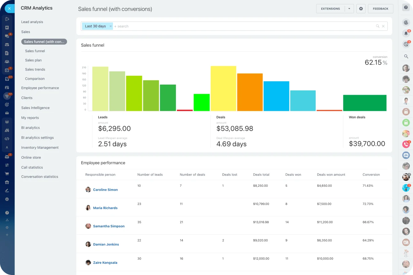Collapse the Sales section in sidebar
This screenshot has height=275, width=413.
pos(25,32)
